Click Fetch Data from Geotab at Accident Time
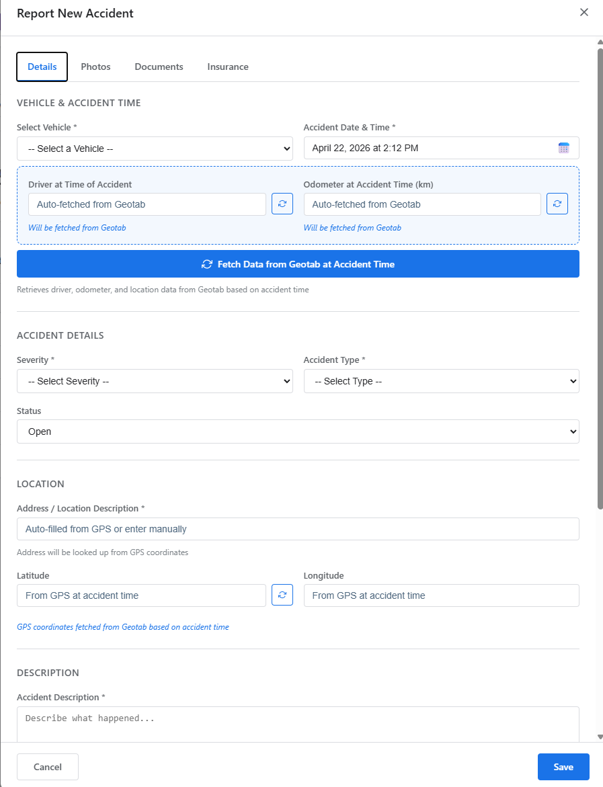The width and height of the screenshot is (603, 787). (298, 264)
